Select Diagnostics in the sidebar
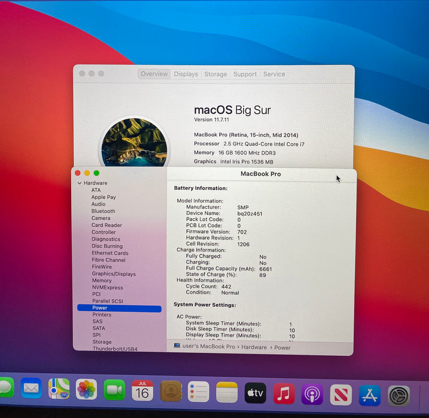Image resolution: width=429 pixels, height=418 pixels. [106, 239]
